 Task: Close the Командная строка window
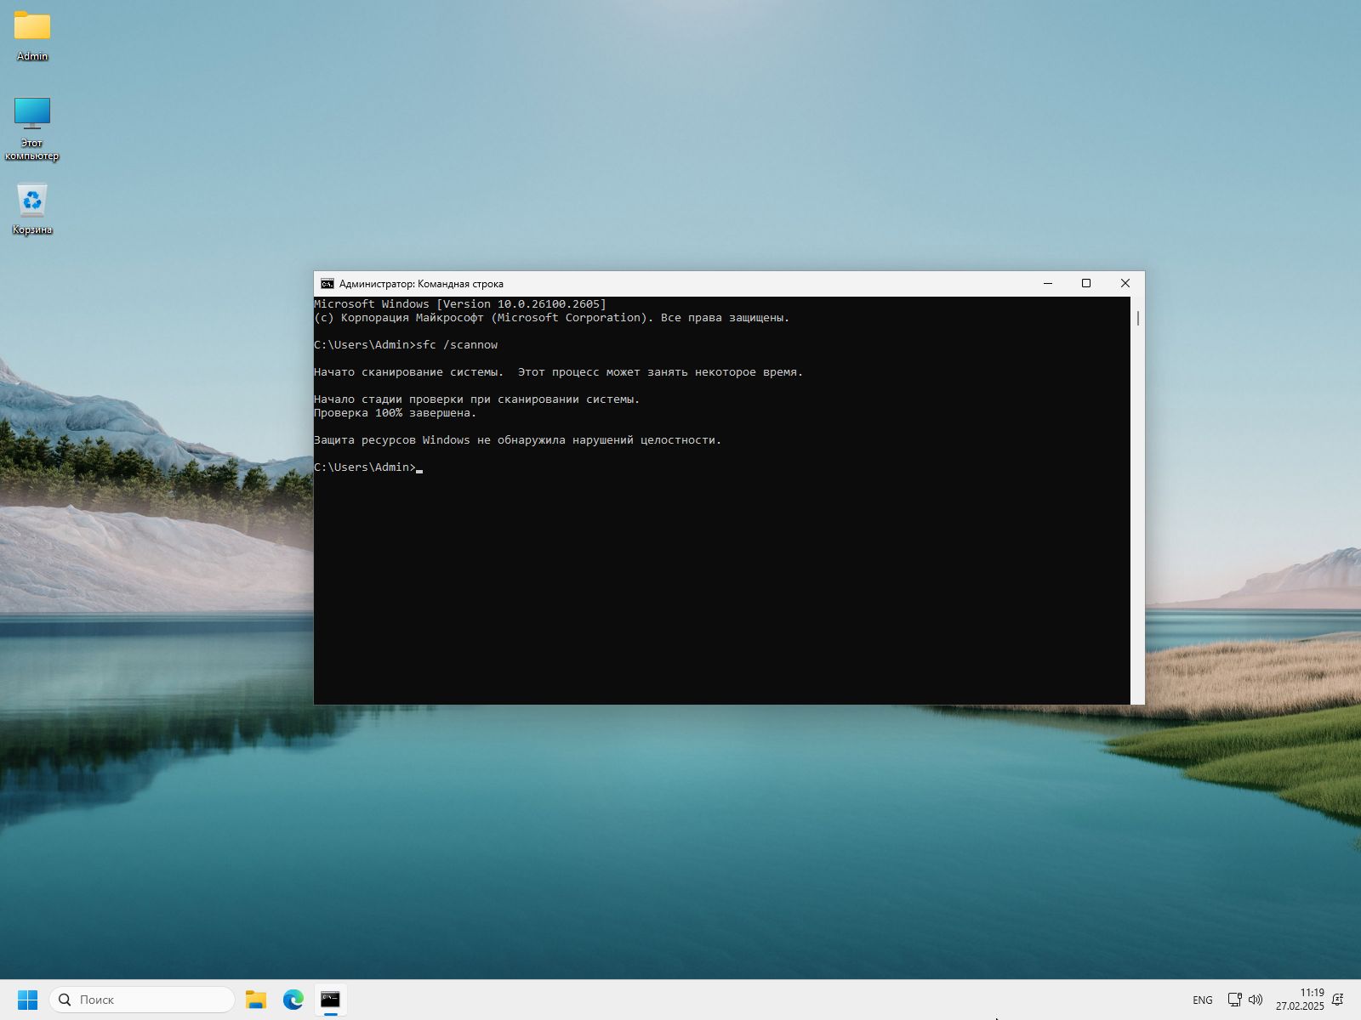click(x=1125, y=284)
